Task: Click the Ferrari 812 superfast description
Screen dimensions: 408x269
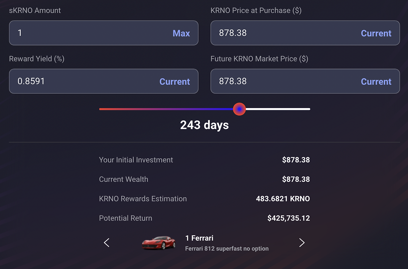Action: 227,249
